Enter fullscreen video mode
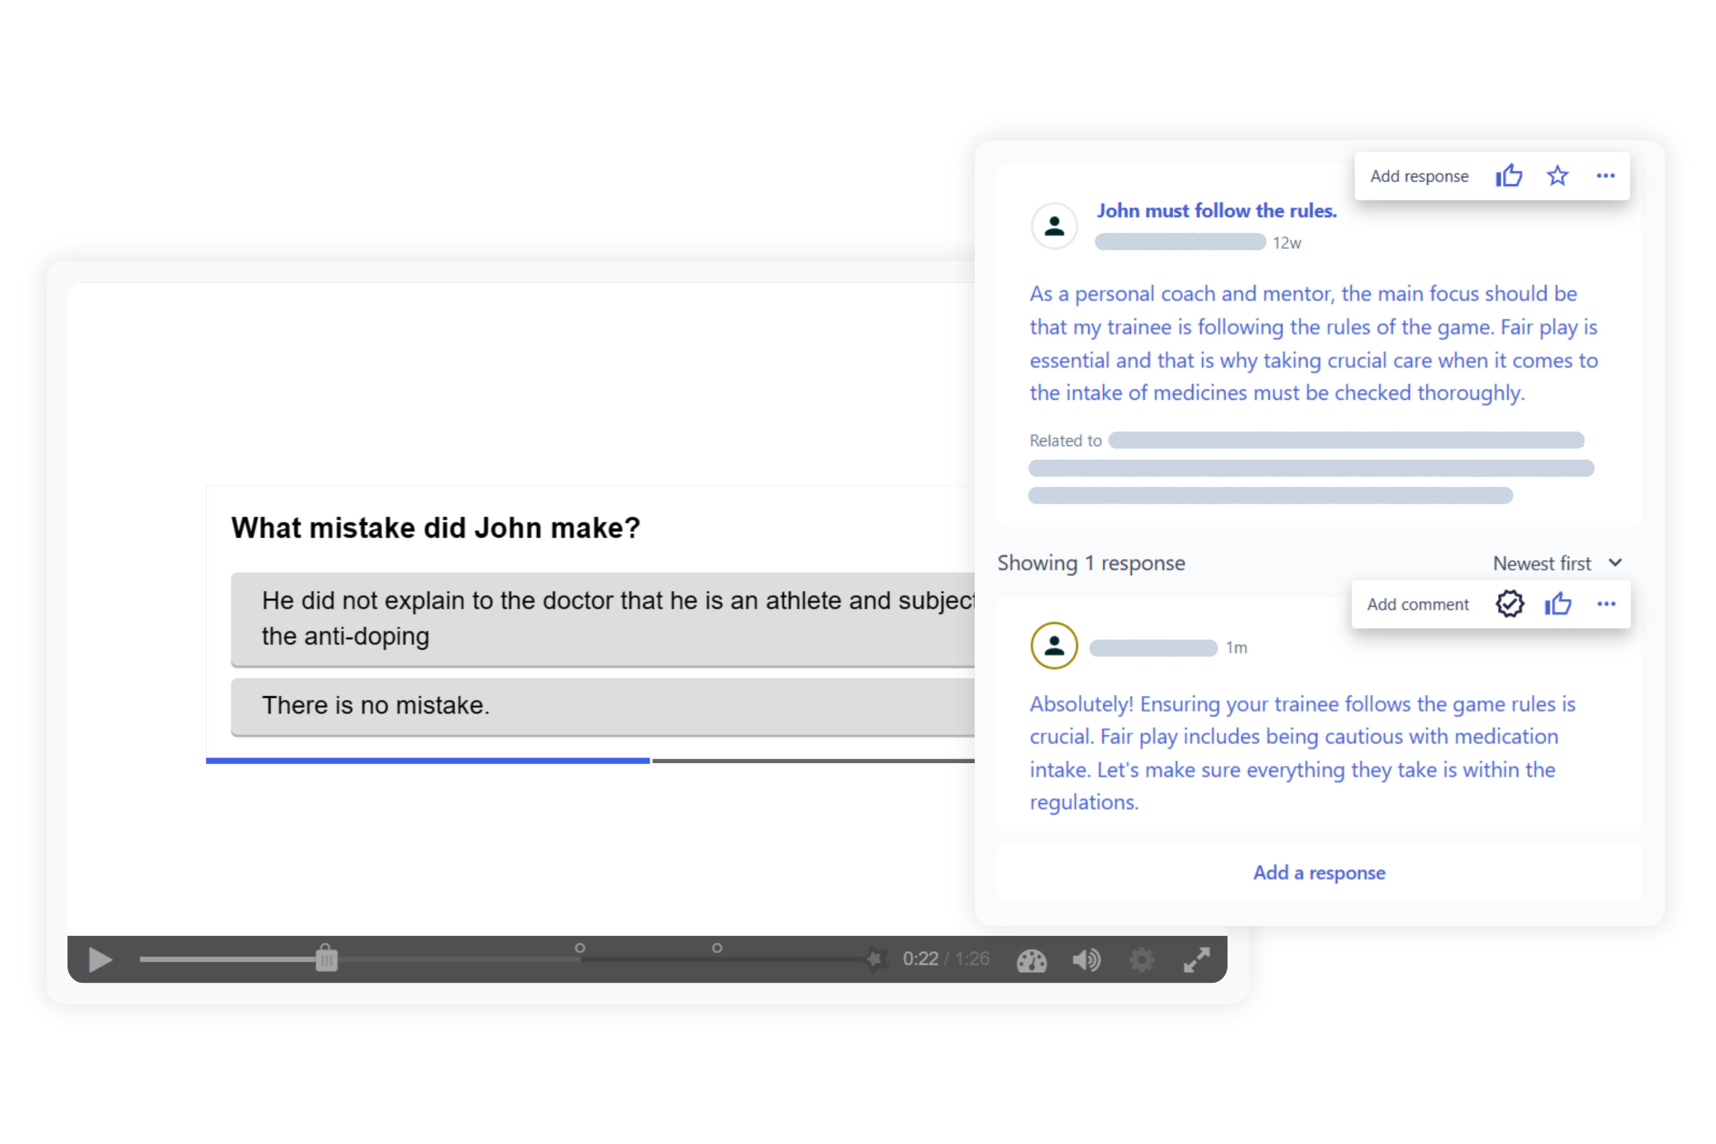Screen dimensions: 1716x1144 pyautogui.click(x=1197, y=960)
